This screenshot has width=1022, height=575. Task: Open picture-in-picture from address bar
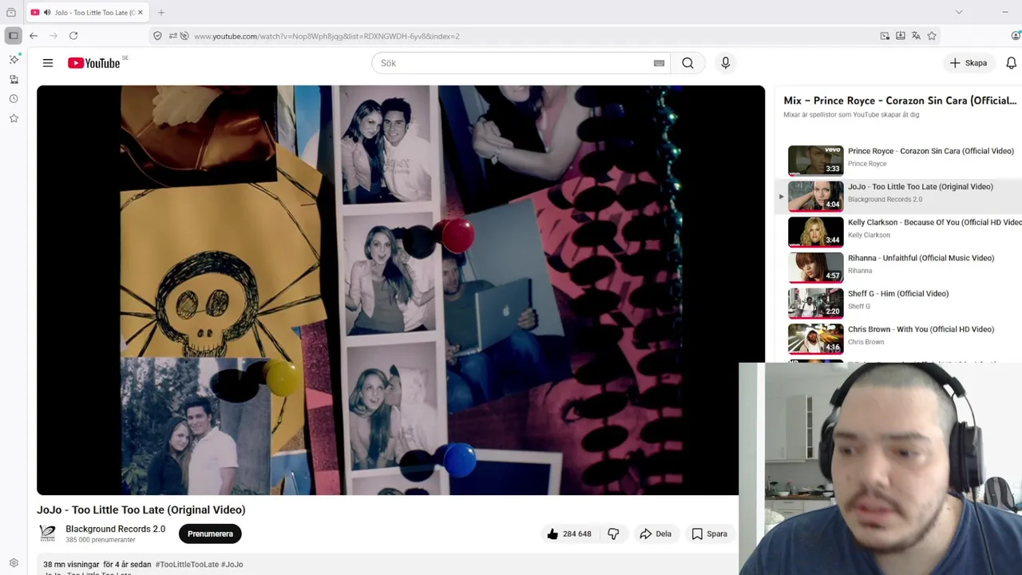(x=885, y=36)
